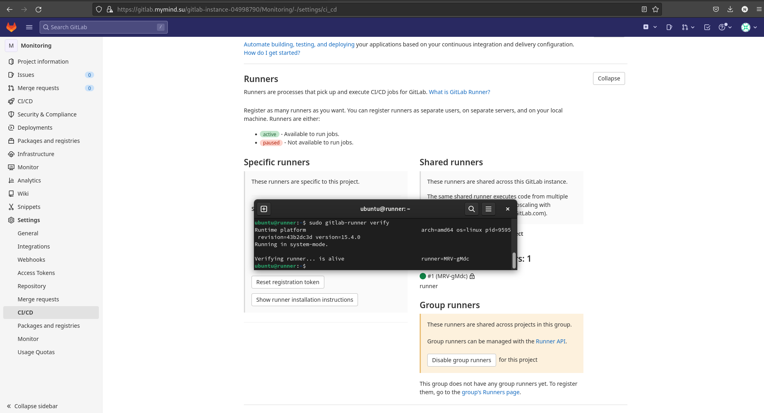764x413 pixels.
Task: Open the hamburger navigation menu in GitLab
Action: (x=29, y=27)
